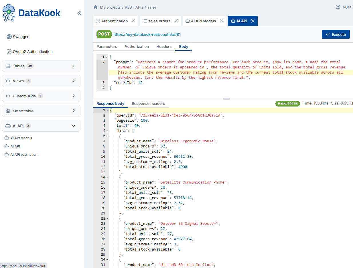The image size is (353, 268).
Task: Switch to the Headers tab
Action: [x=164, y=47]
